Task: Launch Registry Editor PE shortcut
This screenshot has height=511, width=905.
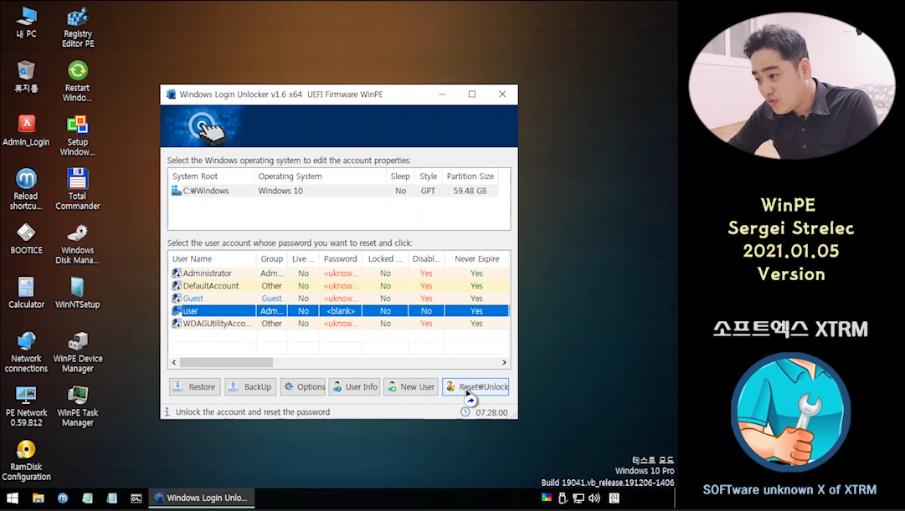Action: pos(77,28)
